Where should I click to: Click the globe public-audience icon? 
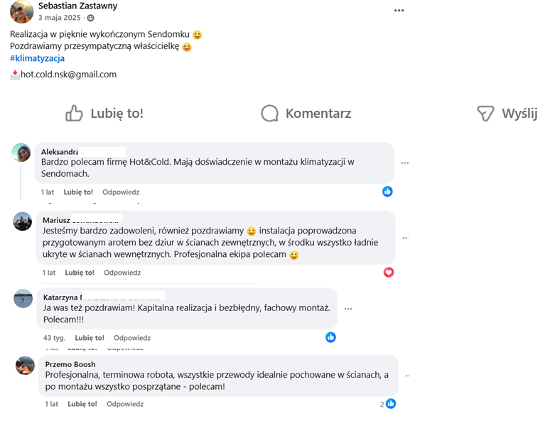point(90,18)
